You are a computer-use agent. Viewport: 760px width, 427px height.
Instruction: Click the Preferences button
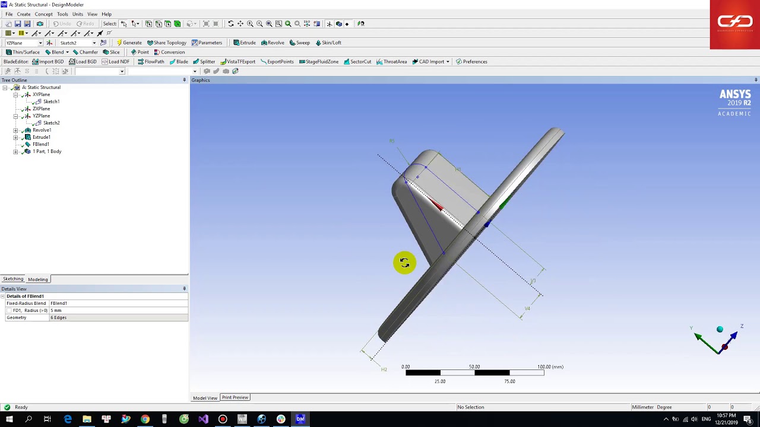click(x=471, y=62)
